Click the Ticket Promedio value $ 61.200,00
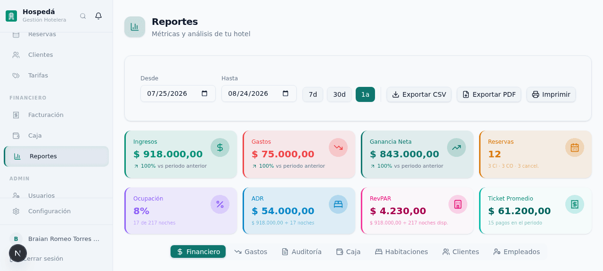This screenshot has width=603, height=271. point(519,211)
